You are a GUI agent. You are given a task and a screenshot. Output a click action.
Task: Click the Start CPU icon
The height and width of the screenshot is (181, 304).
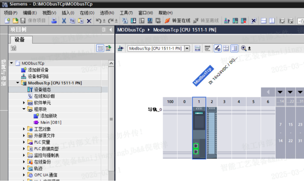point(235,20)
